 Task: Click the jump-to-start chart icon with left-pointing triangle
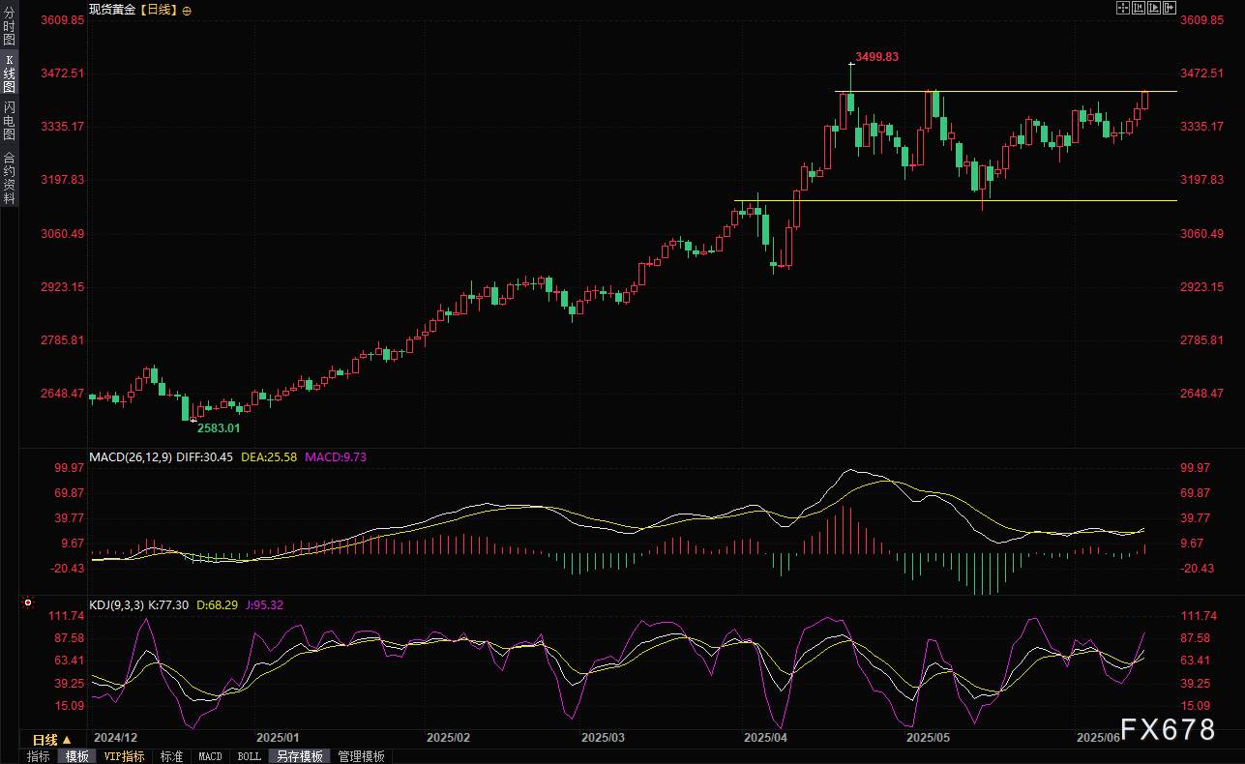(x=1139, y=8)
